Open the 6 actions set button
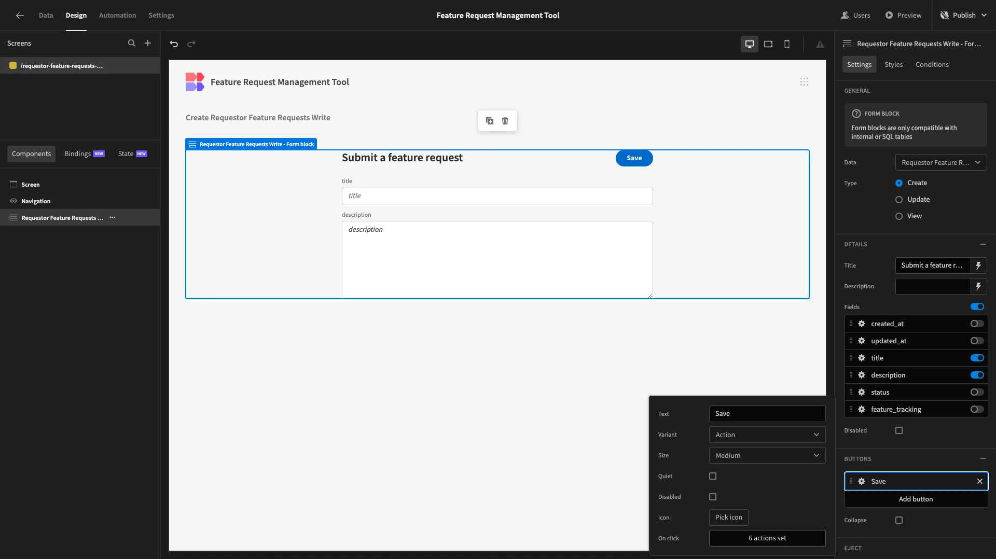 [x=767, y=538]
